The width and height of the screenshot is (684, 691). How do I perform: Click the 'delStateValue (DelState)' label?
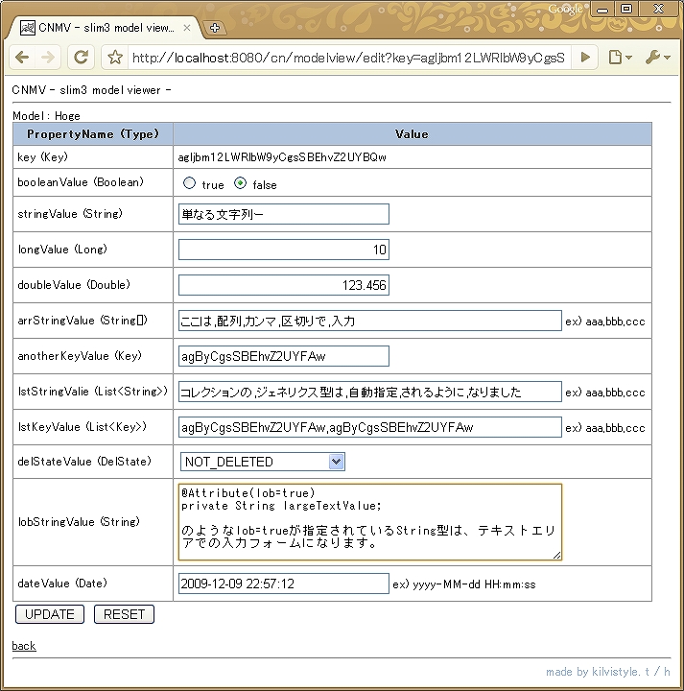coord(84,461)
